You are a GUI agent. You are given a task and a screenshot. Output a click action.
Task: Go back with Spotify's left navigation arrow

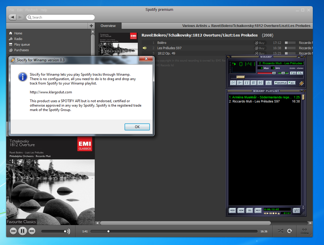pyautogui.click(x=12, y=17)
